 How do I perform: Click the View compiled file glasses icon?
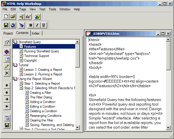pos(28,17)
